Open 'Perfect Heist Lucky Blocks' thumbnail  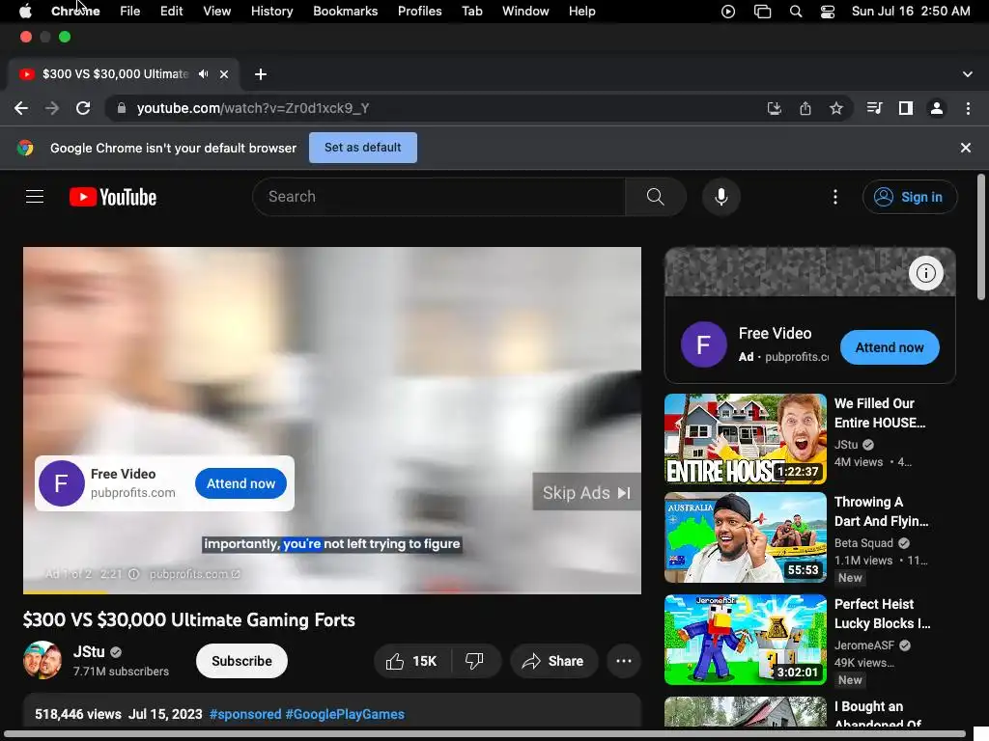(746, 640)
